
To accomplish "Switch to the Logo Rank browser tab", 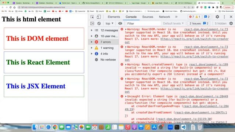I will tap(162, 3).
